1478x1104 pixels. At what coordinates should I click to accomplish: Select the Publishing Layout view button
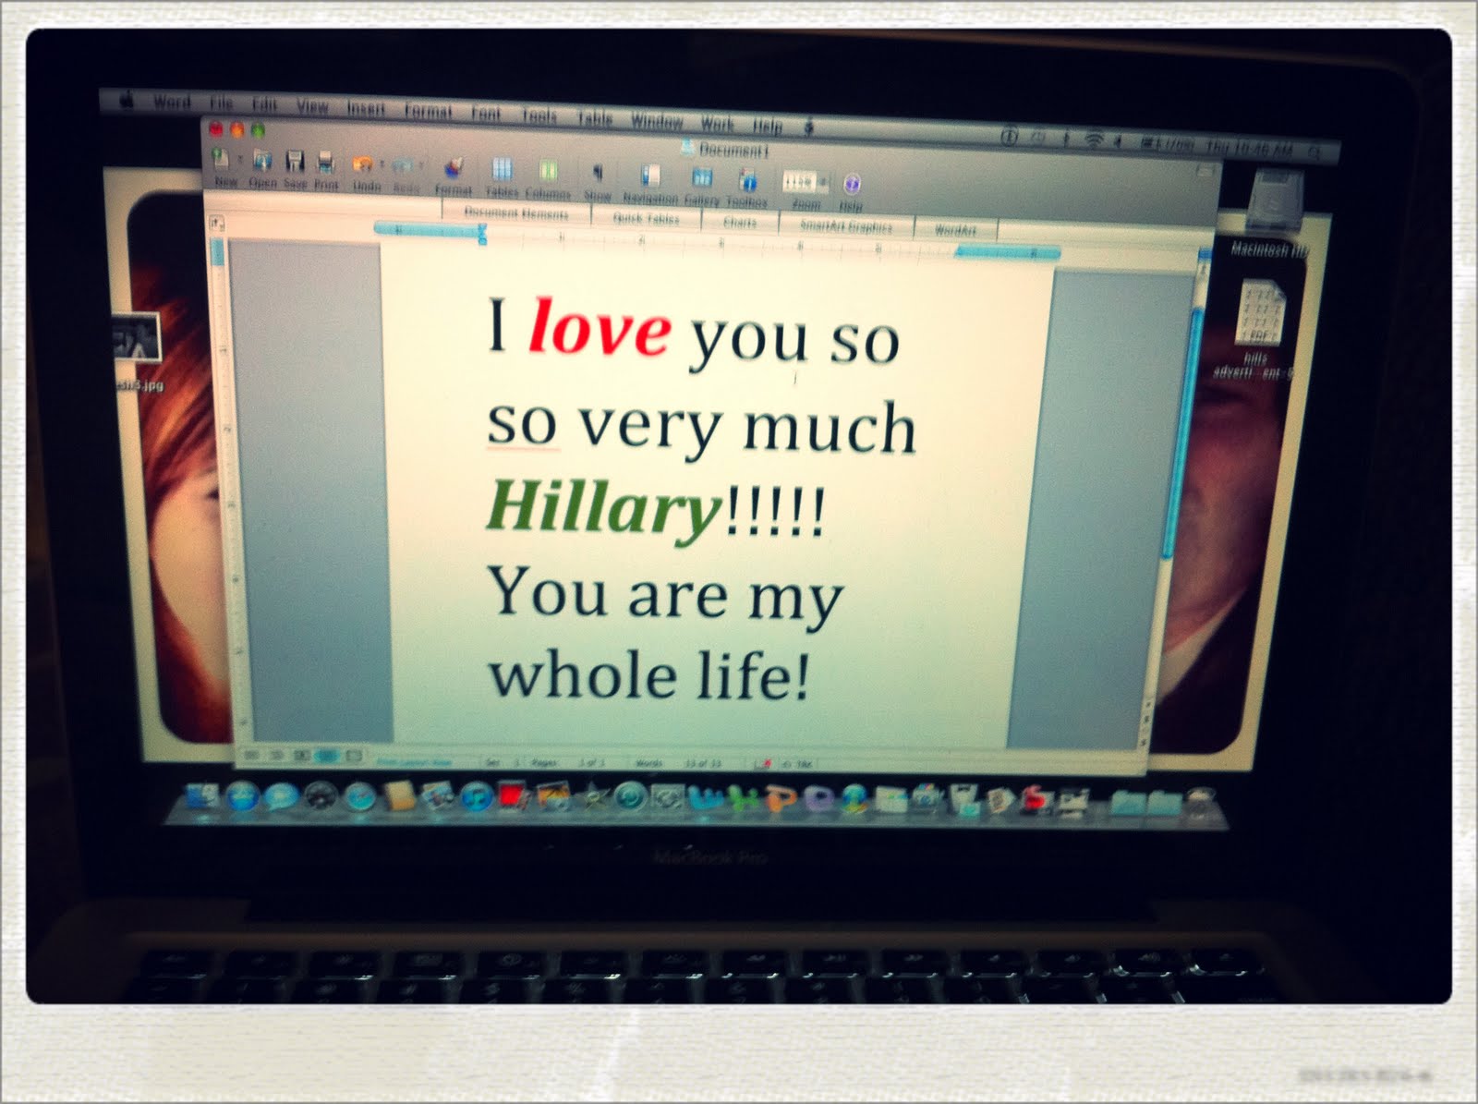301,756
